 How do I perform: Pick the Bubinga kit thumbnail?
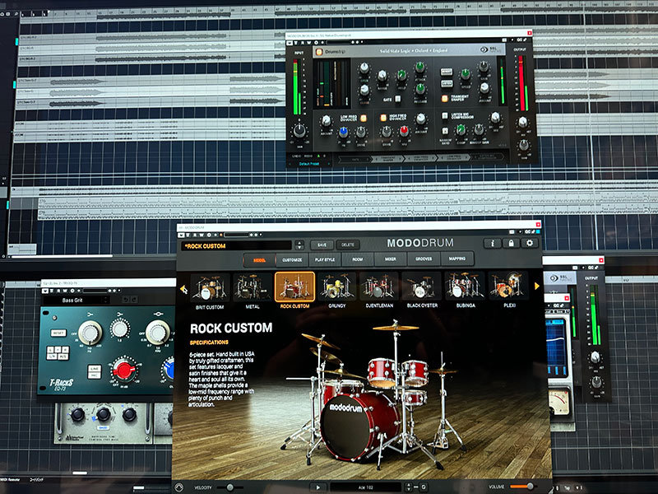coord(465,285)
